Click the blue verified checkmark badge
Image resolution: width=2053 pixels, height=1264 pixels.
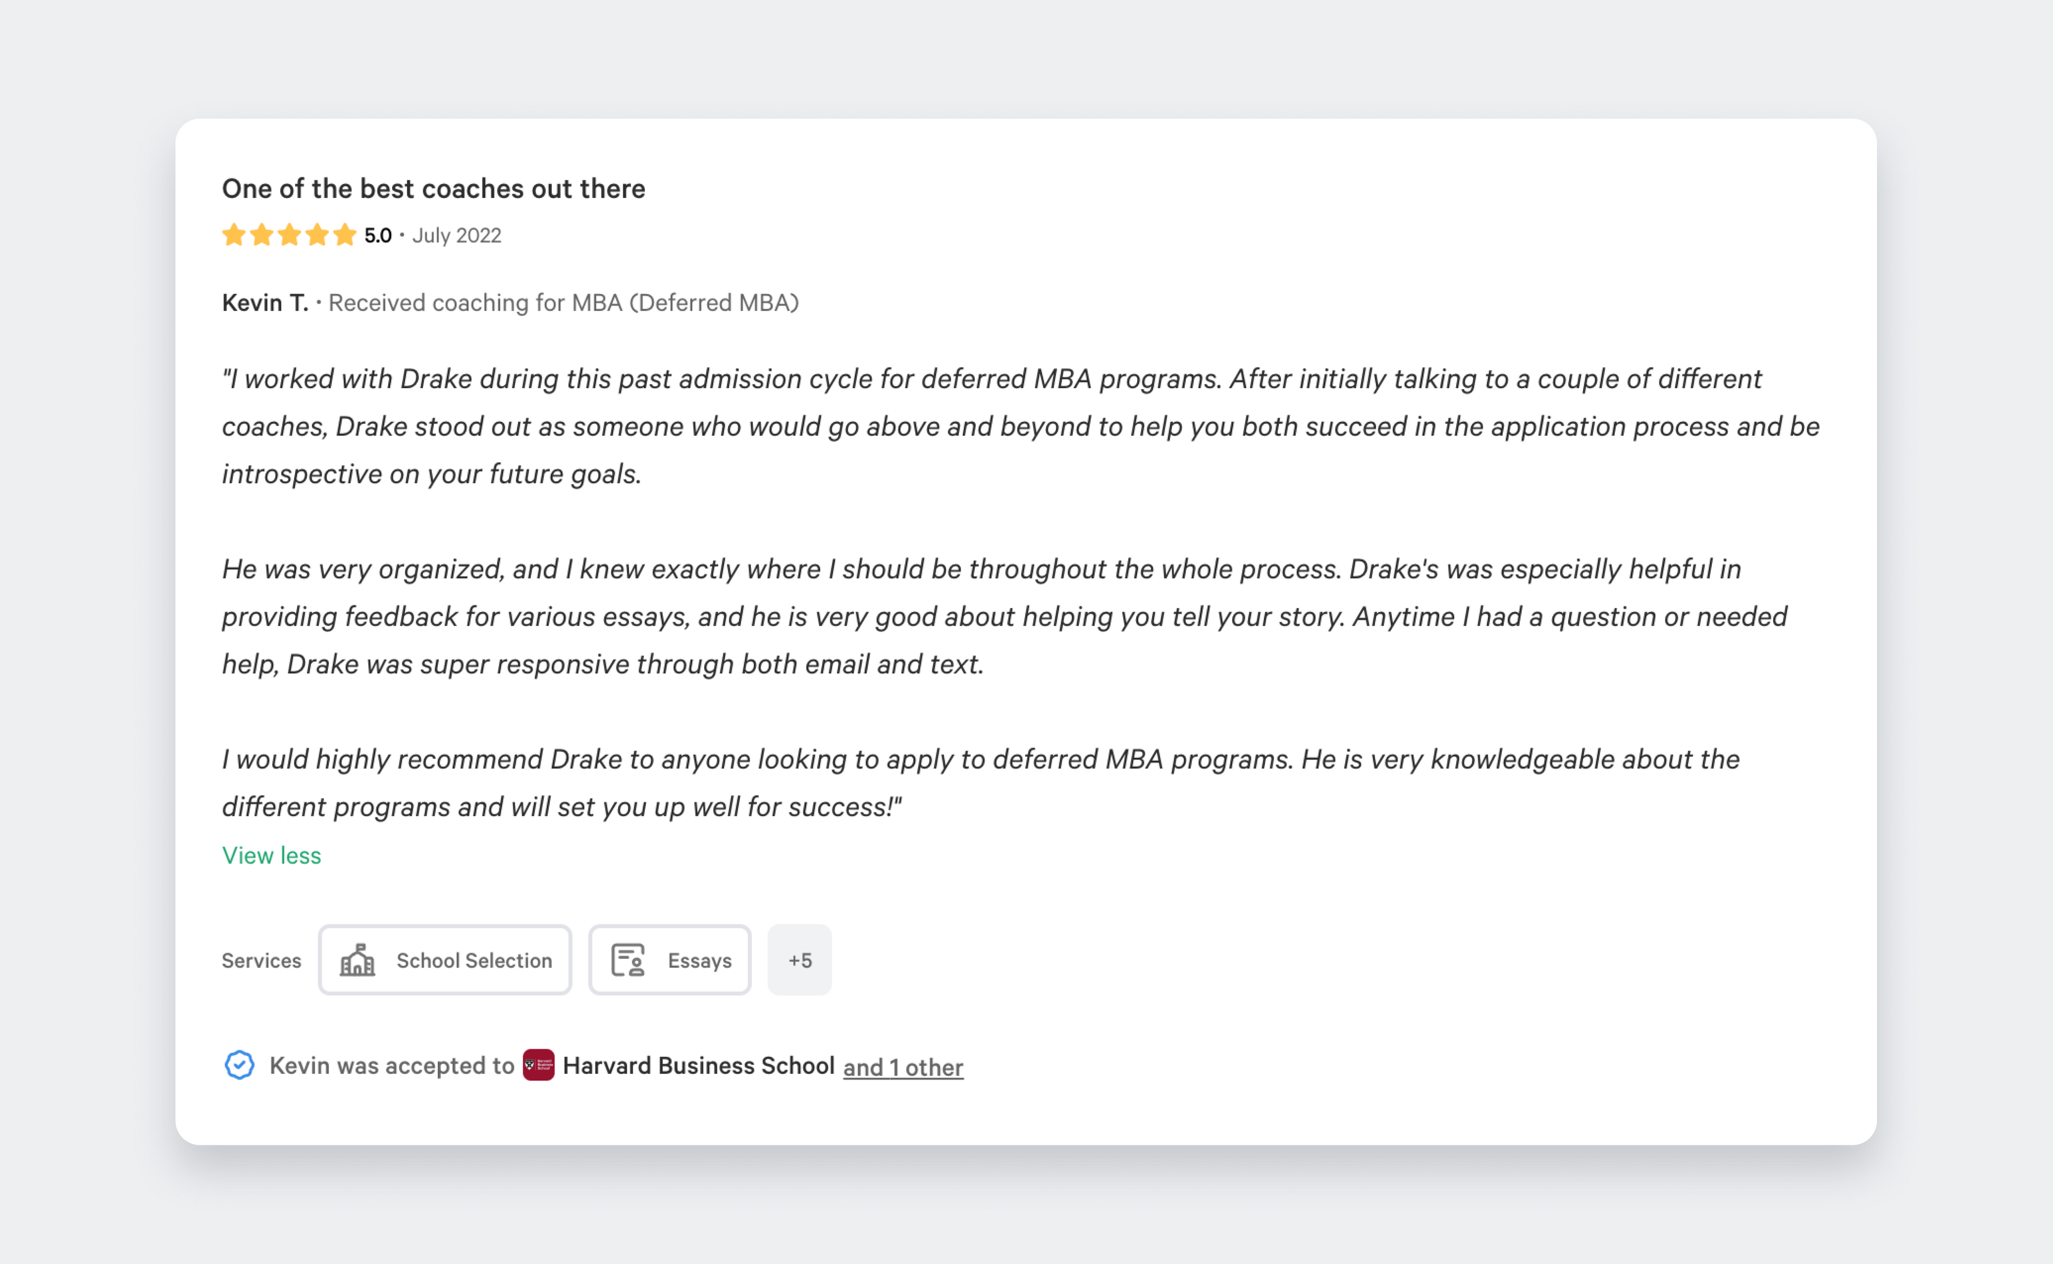pos(239,1065)
